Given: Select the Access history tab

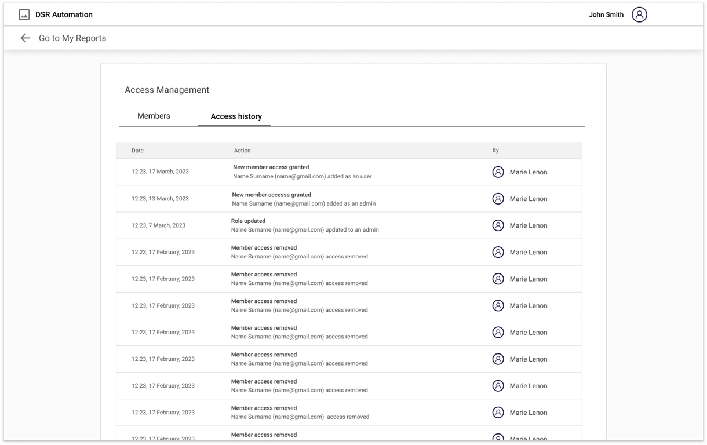Looking at the screenshot, I should (236, 116).
